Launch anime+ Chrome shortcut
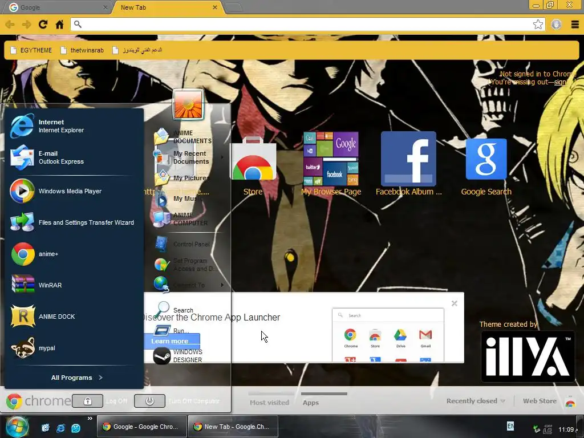 (74, 254)
